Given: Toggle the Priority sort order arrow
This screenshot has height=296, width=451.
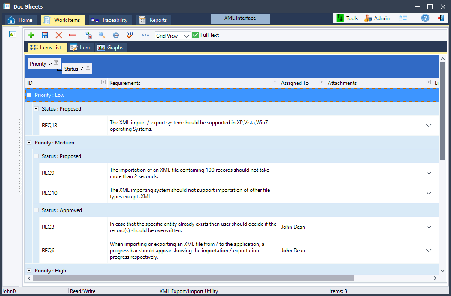Looking at the screenshot, I should tap(50, 63).
